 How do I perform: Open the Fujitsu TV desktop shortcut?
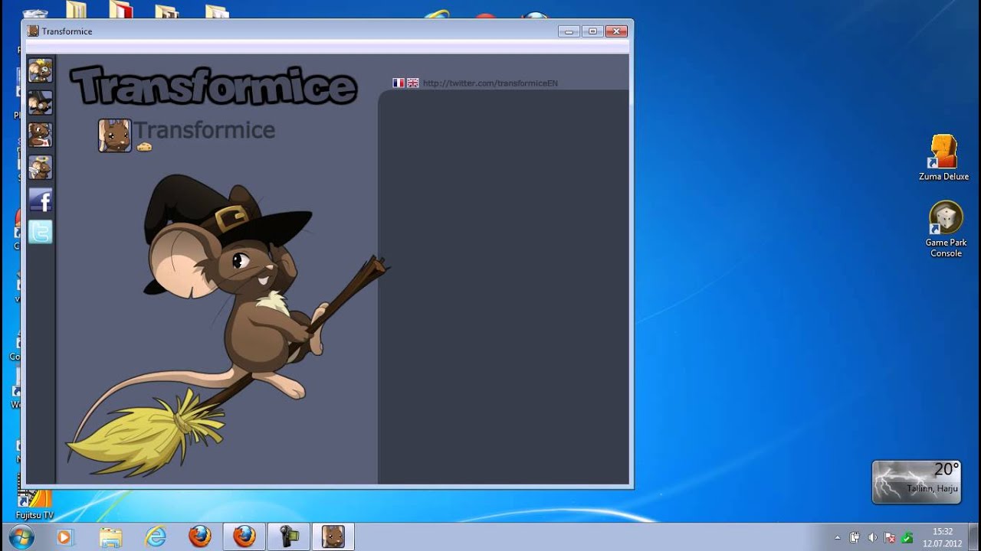[x=34, y=504]
